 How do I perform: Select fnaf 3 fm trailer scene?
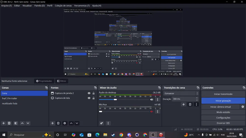[x=24, y=98]
